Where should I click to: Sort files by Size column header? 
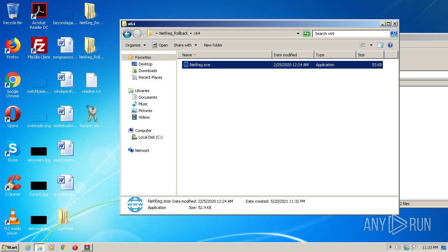[370, 55]
